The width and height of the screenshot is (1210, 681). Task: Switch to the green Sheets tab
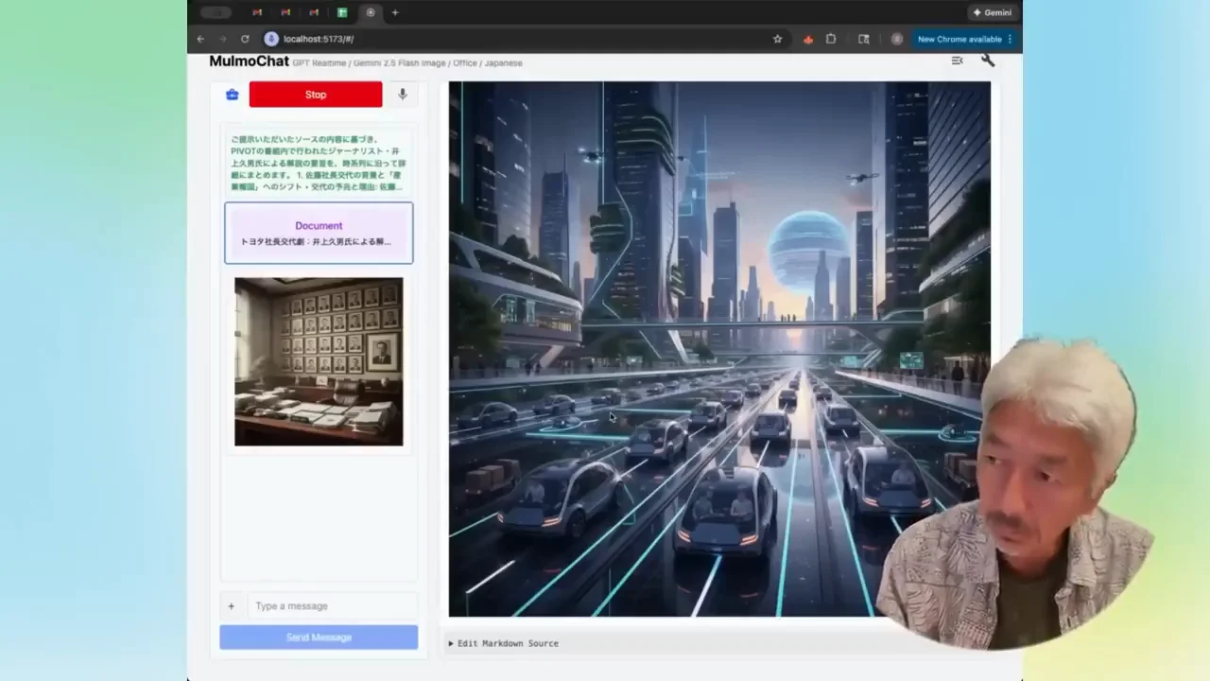342,12
